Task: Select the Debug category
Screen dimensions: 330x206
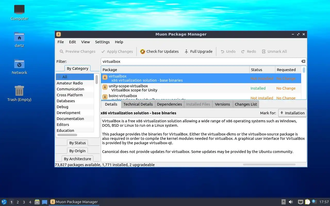Action: (75, 107)
